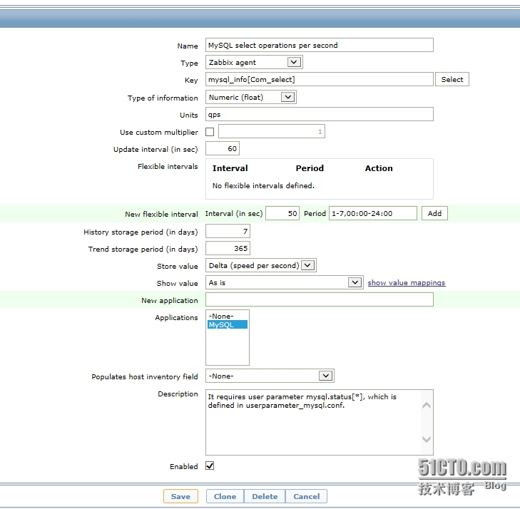This screenshot has height=509, width=520.
Task: Click the Description scrollbar down arrow
Action: (x=427, y=439)
